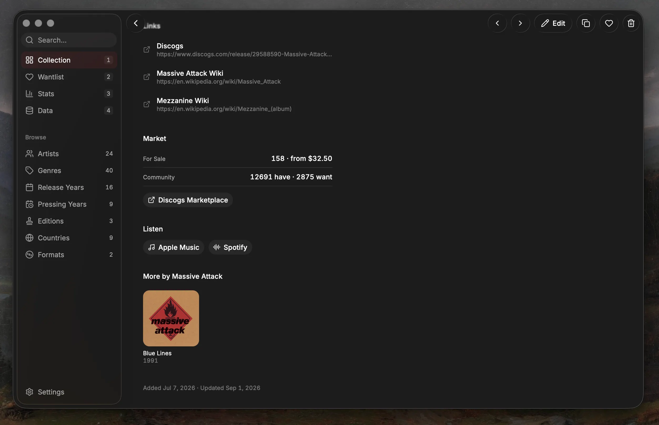Image resolution: width=659 pixels, height=425 pixels.
Task: Browse Countries
Action: [69, 237]
